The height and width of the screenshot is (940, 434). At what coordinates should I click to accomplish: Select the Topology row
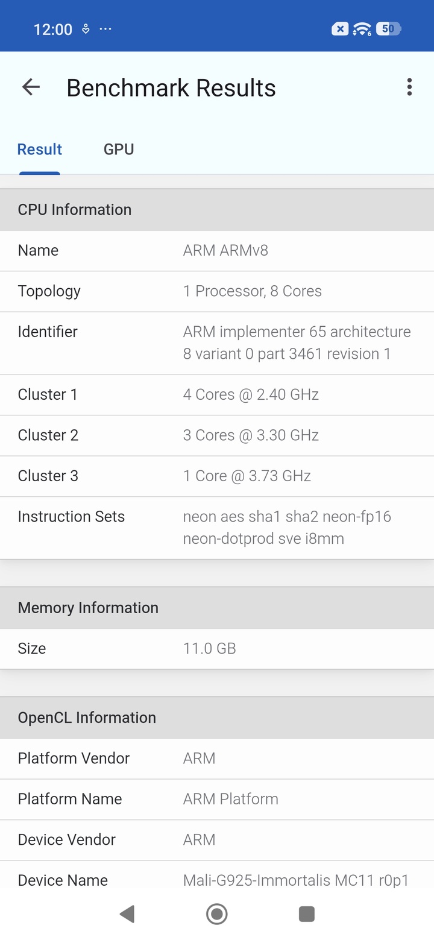click(x=217, y=291)
